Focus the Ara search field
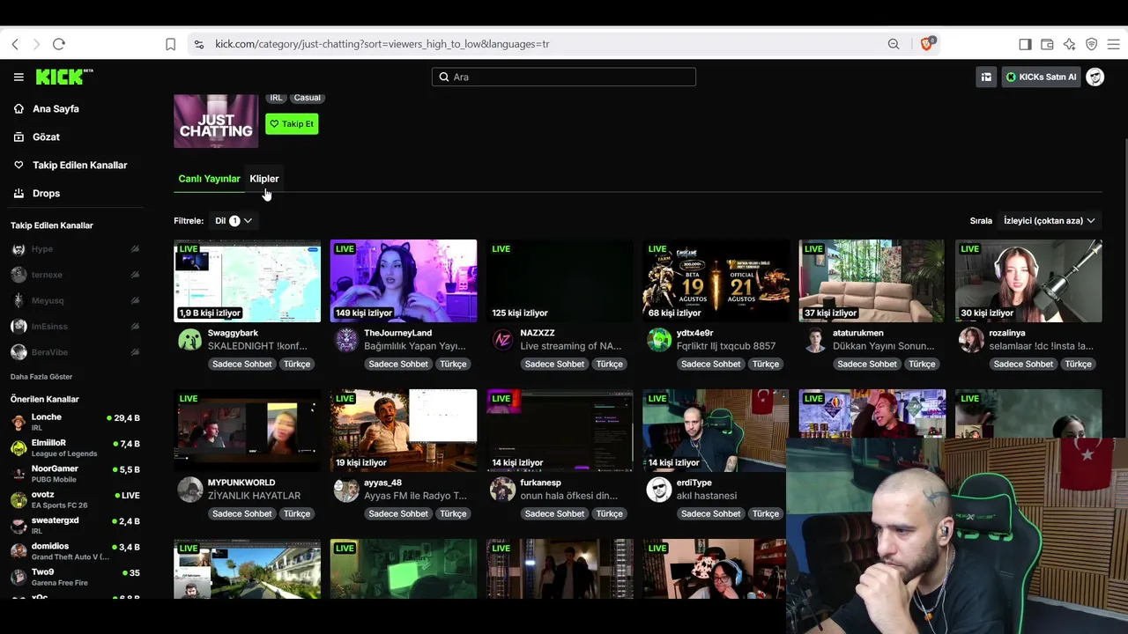This screenshot has width=1128, height=634. [564, 77]
